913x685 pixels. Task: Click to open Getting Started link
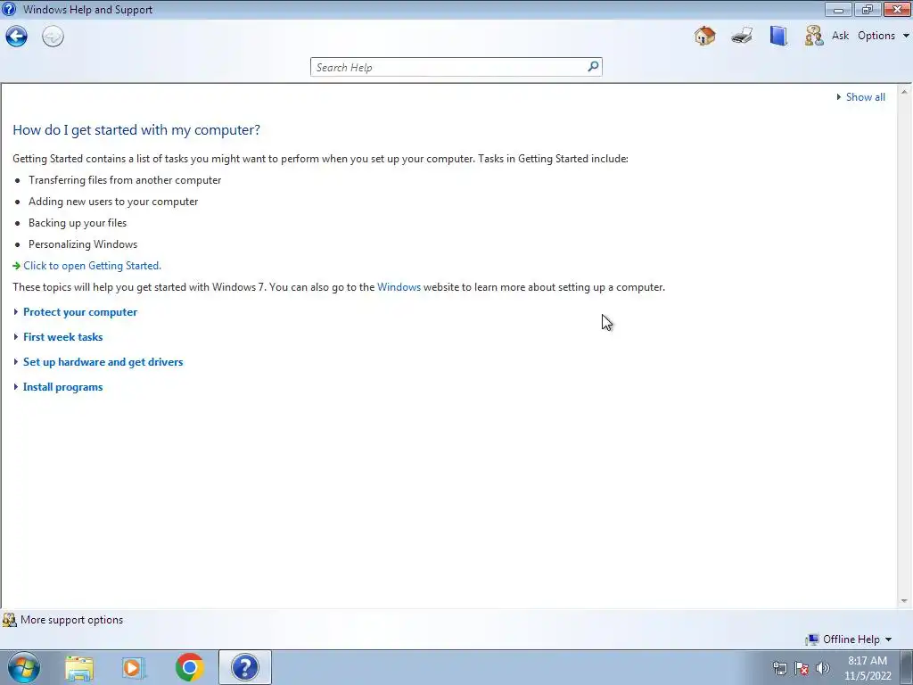tap(92, 266)
